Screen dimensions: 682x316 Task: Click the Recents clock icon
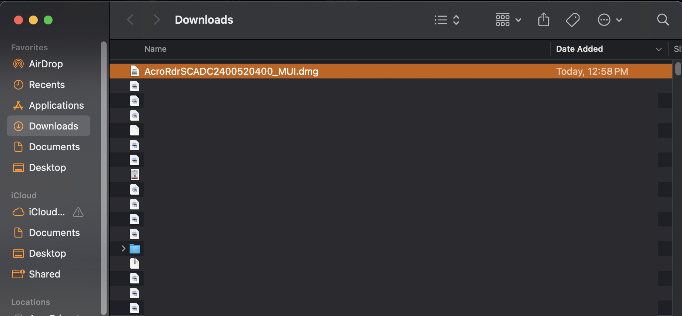tap(18, 85)
